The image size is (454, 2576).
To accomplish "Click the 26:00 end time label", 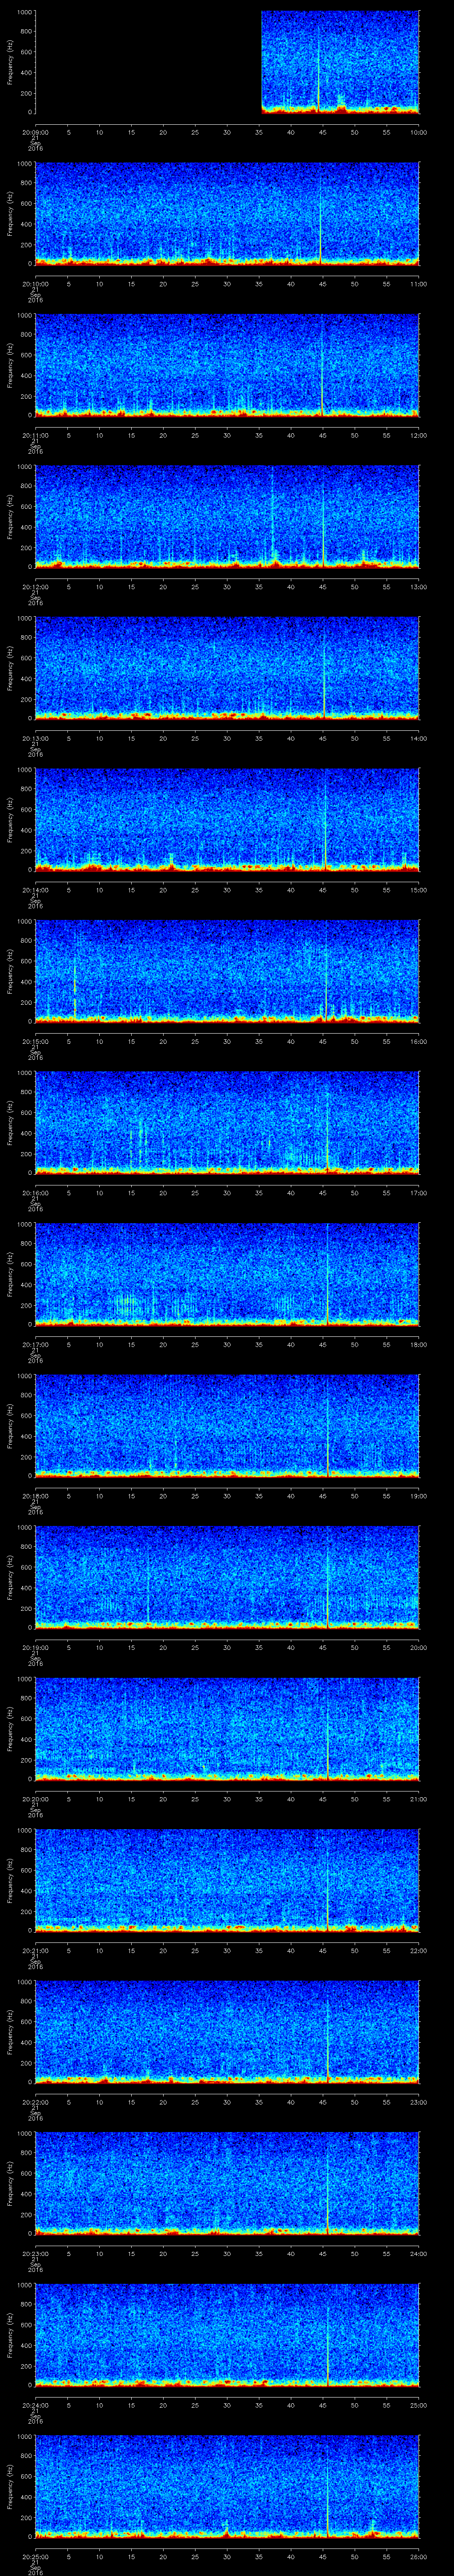I will click(x=418, y=2556).
